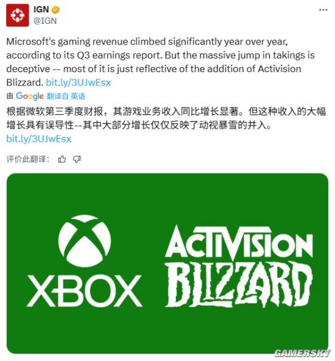Open the green Xbox Activision image card
The height and width of the screenshot is (361, 335).
[167, 263]
